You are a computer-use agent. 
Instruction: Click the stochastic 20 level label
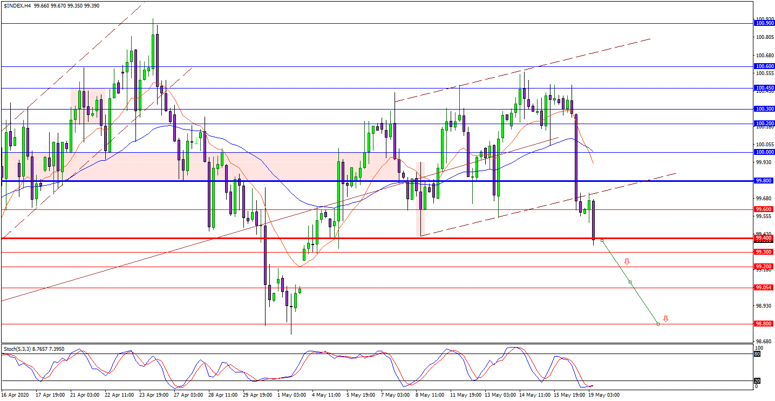(758, 380)
